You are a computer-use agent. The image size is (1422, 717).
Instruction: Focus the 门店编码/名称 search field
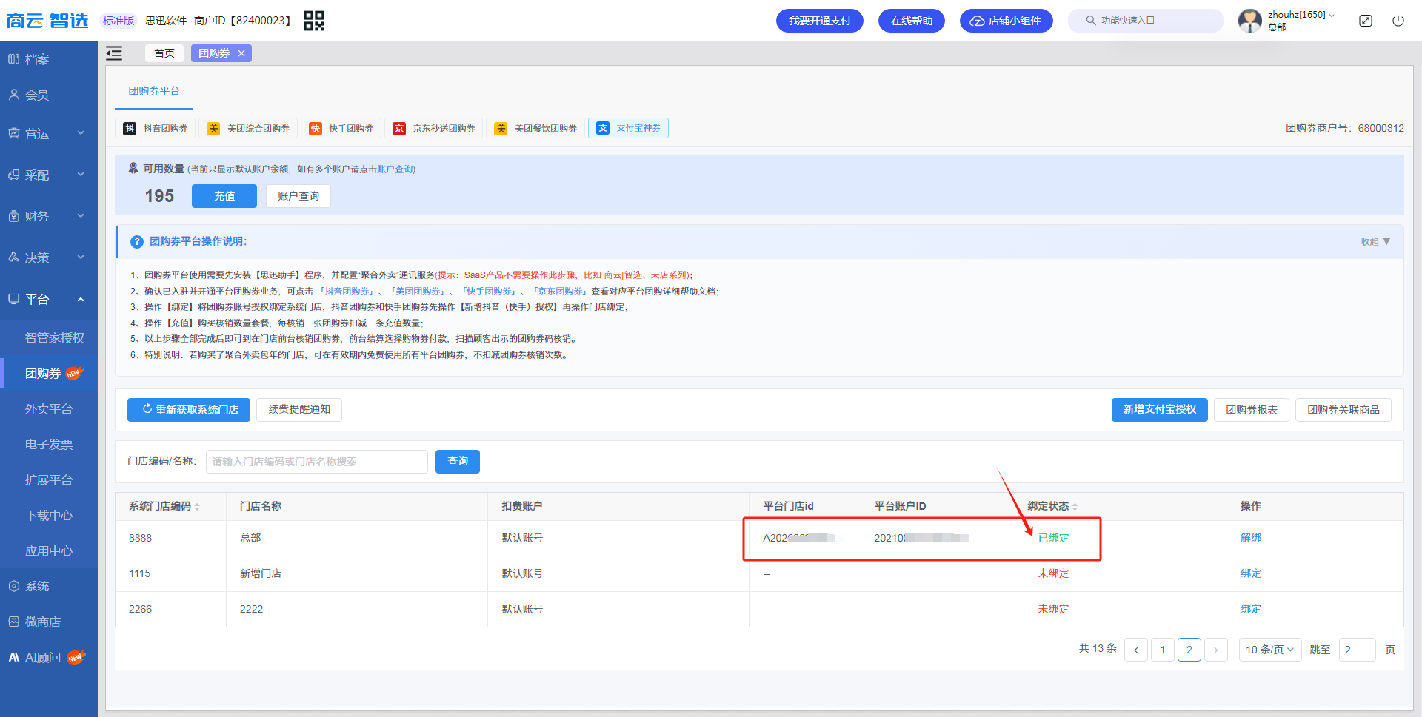point(317,462)
